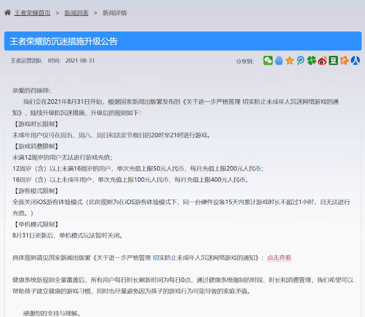
Task: Click line about 20时至21时 play hours
Action: [112, 135]
